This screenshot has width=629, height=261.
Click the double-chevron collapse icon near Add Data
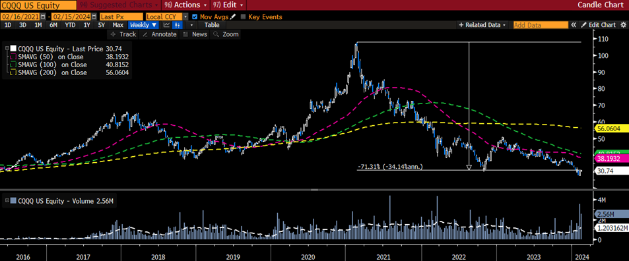tap(574, 25)
